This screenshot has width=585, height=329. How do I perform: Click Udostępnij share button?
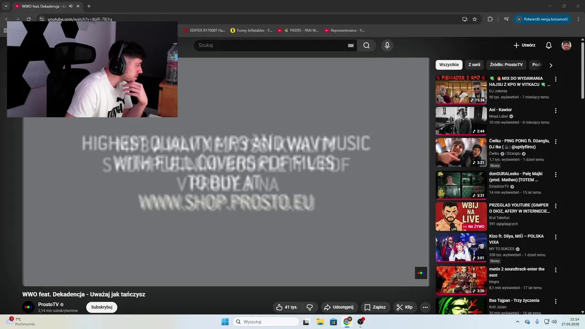click(x=338, y=307)
